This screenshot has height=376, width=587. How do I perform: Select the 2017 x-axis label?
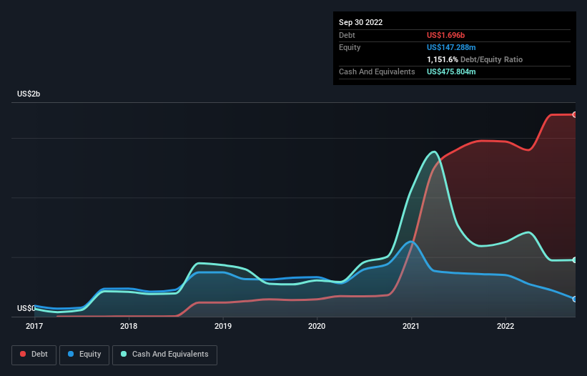[x=34, y=326]
